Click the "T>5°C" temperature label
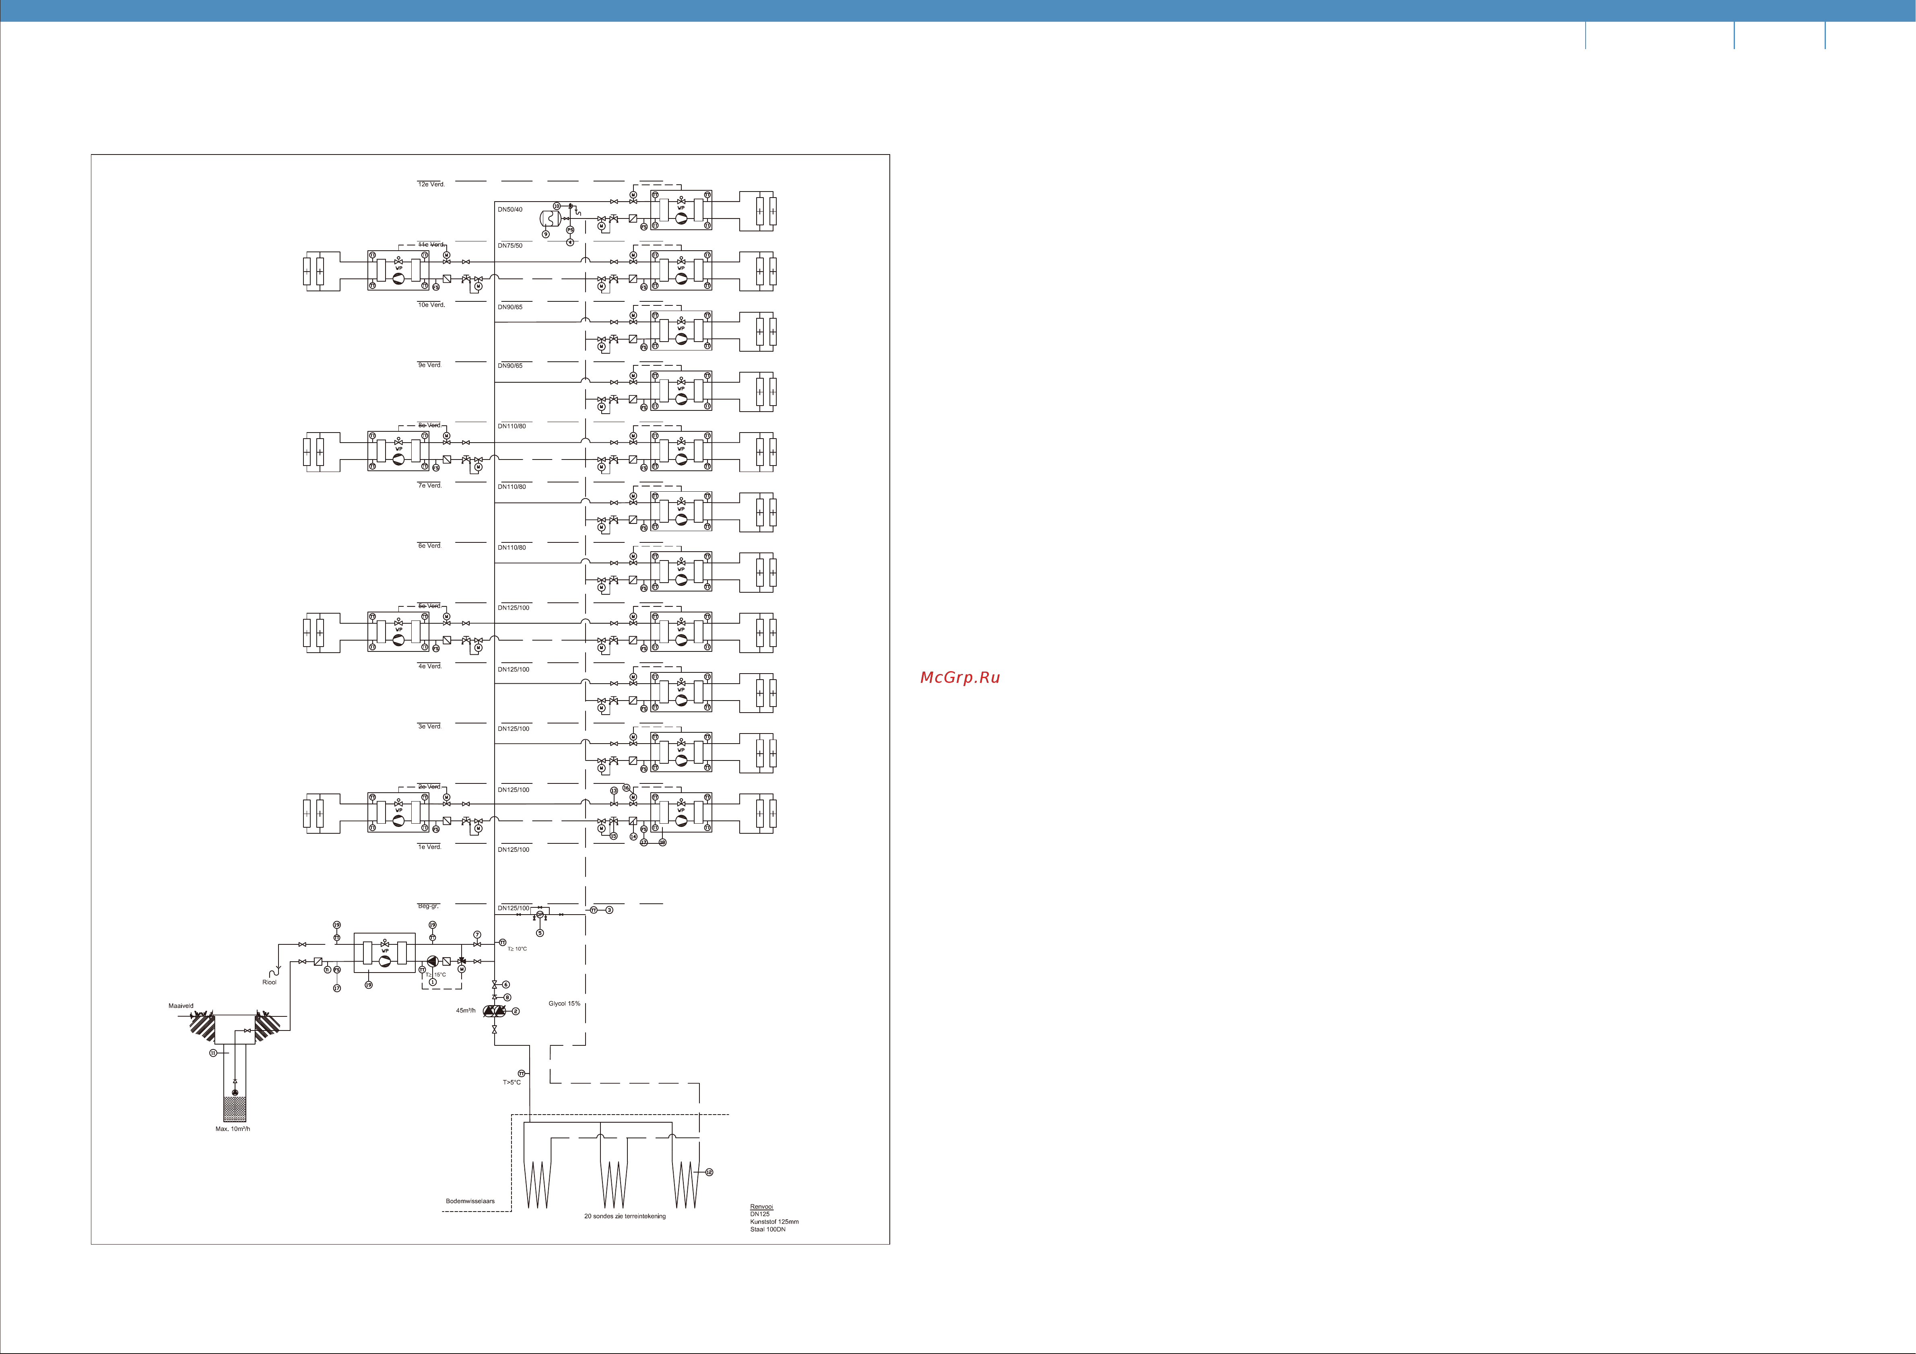Viewport: 1916px width, 1354px height. coord(511,1082)
